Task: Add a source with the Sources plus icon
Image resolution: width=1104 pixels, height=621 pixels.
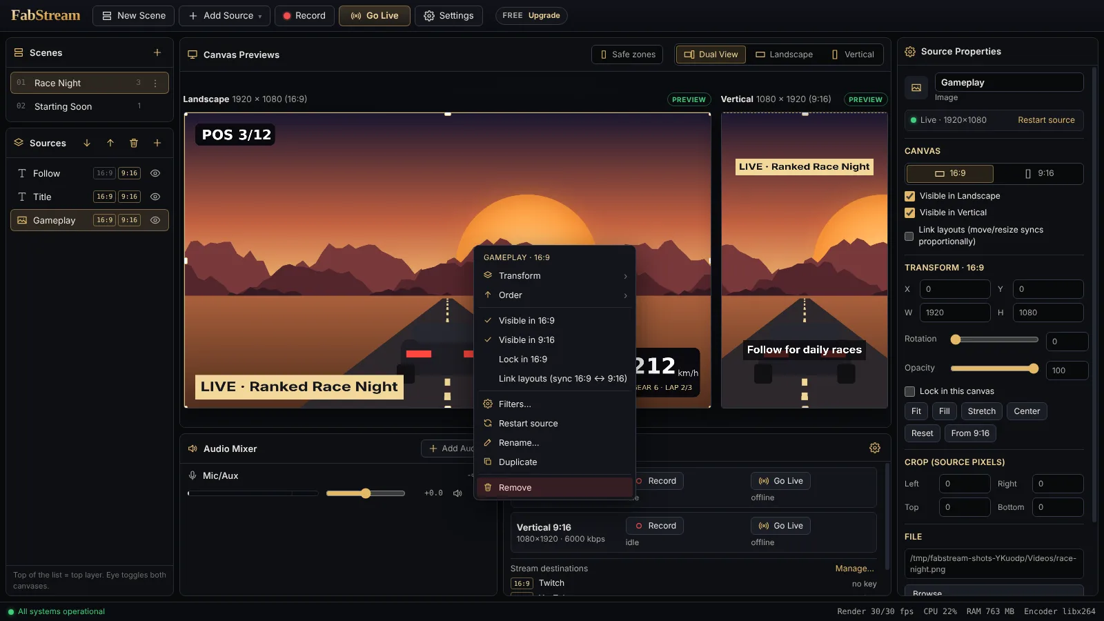Action: coord(157,143)
